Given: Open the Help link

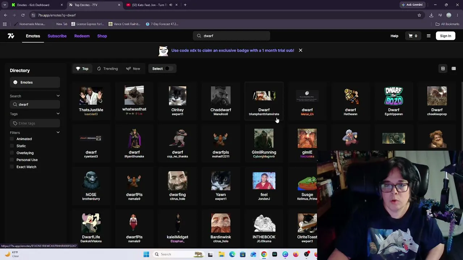Looking at the screenshot, I should (394, 36).
